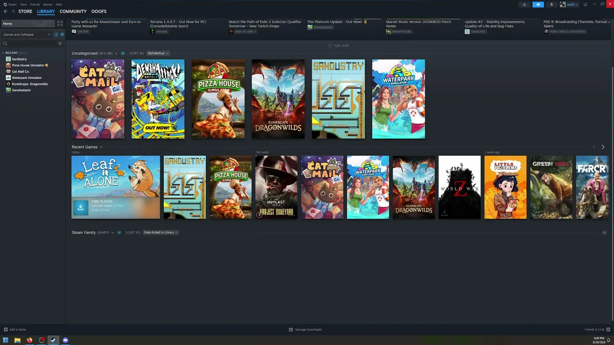Open the grid collections view icon

60,23
